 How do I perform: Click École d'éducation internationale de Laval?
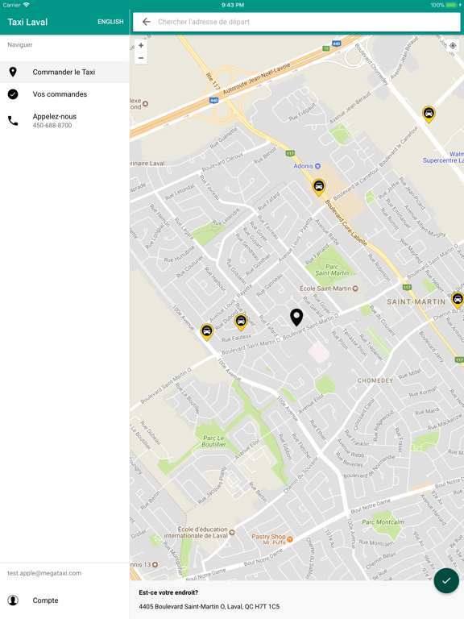click(199, 532)
